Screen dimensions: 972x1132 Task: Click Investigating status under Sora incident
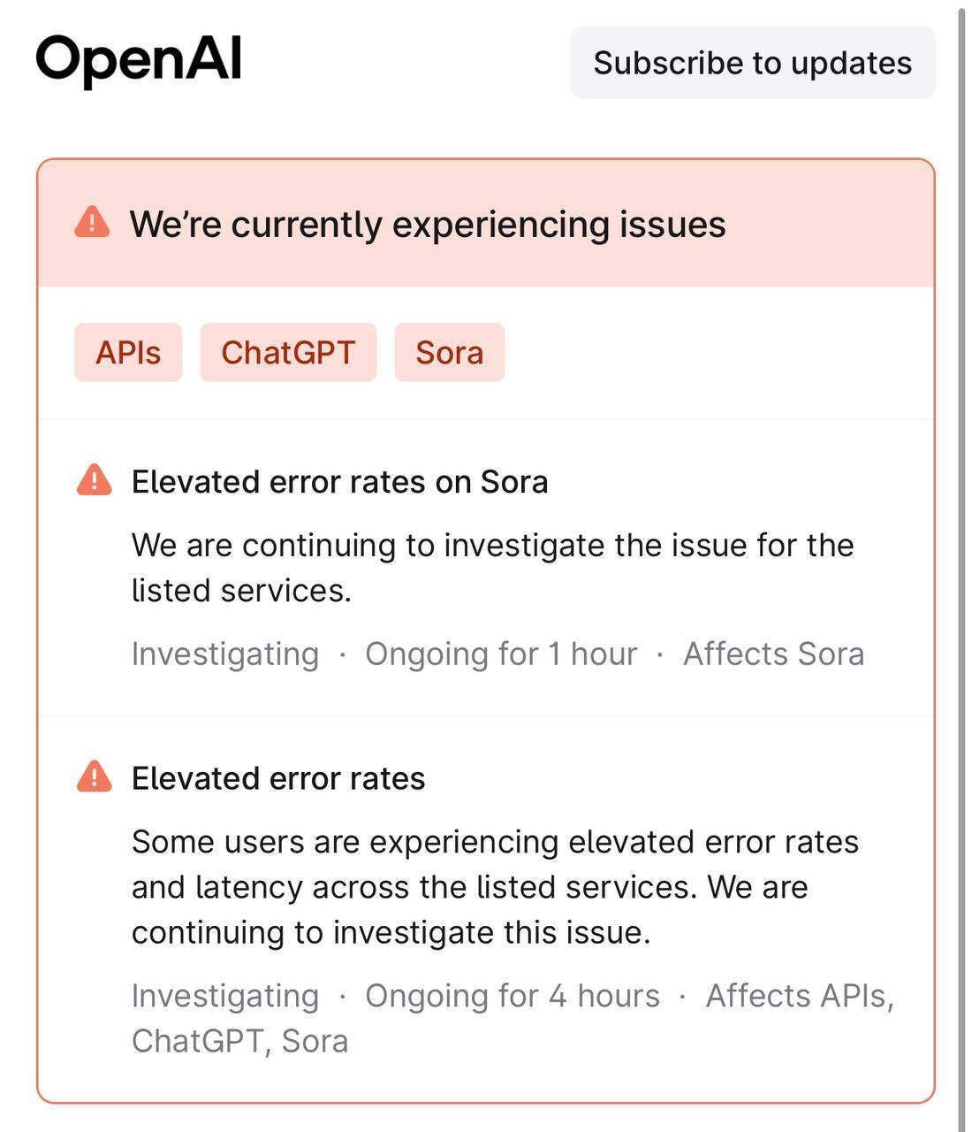tap(225, 654)
